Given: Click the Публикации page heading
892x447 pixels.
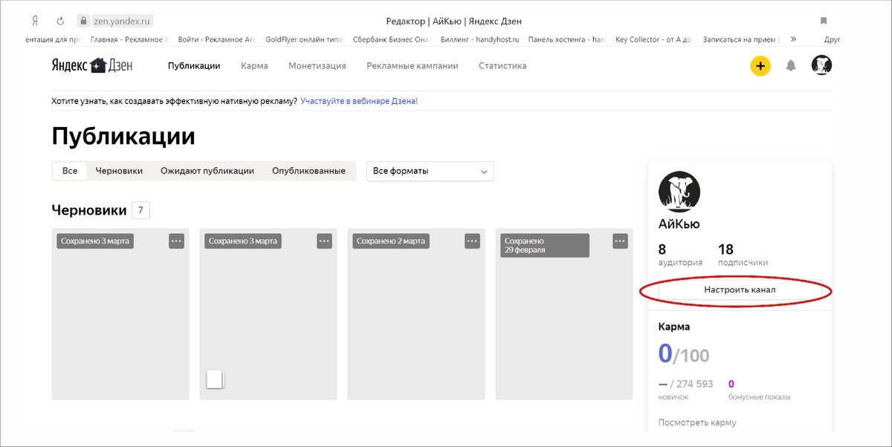Looking at the screenshot, I should [123, 137].
